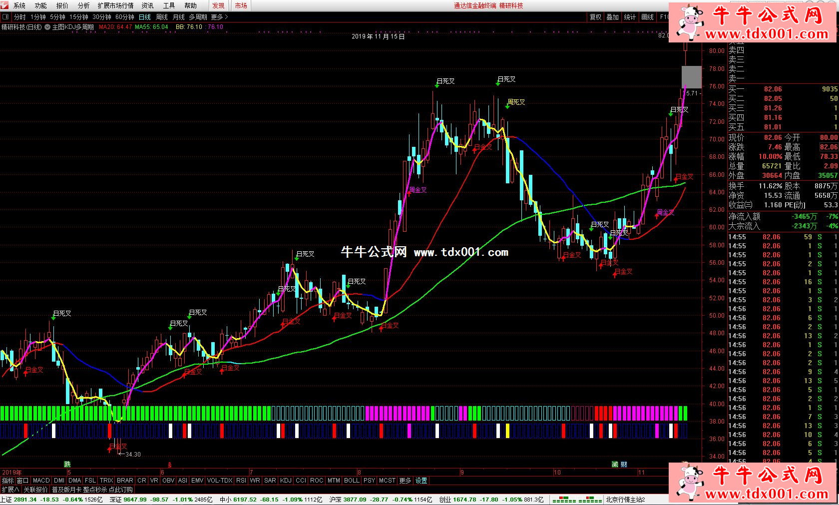Click the circular arrow icon before 主图KDJ多周期

(x=47, y=27)
